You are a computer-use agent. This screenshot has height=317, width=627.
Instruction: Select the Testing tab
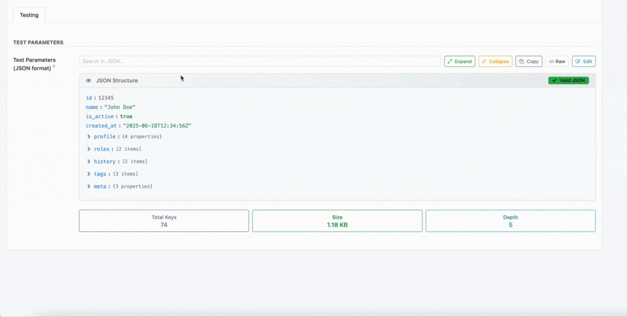pyautogui.click(x=29, y=15)
